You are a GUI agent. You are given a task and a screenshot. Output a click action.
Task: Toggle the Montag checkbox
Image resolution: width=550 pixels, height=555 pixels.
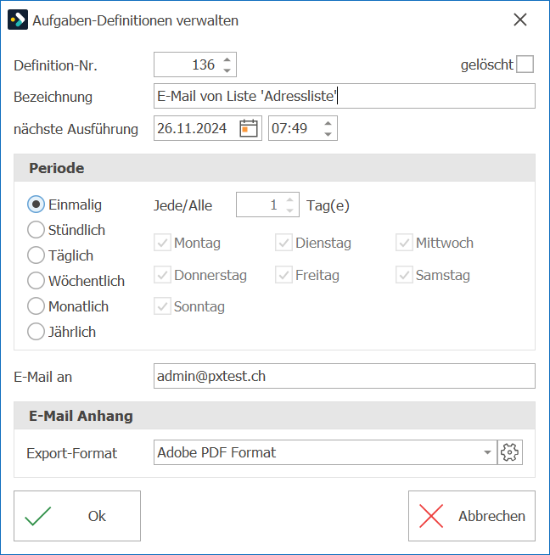point(162,243)
